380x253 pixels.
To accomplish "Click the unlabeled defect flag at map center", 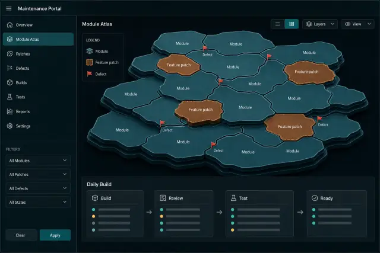I will pyautogui.click(x=220, y=82).
